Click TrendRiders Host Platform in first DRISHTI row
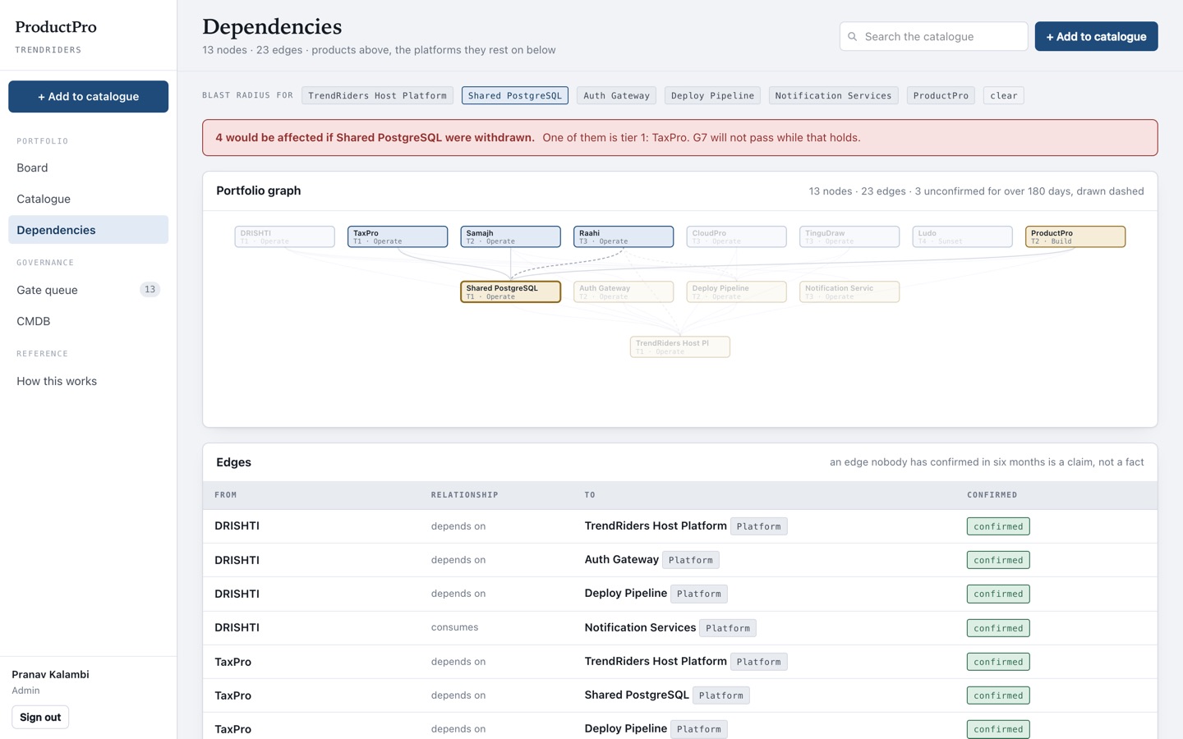 (656, 526)
